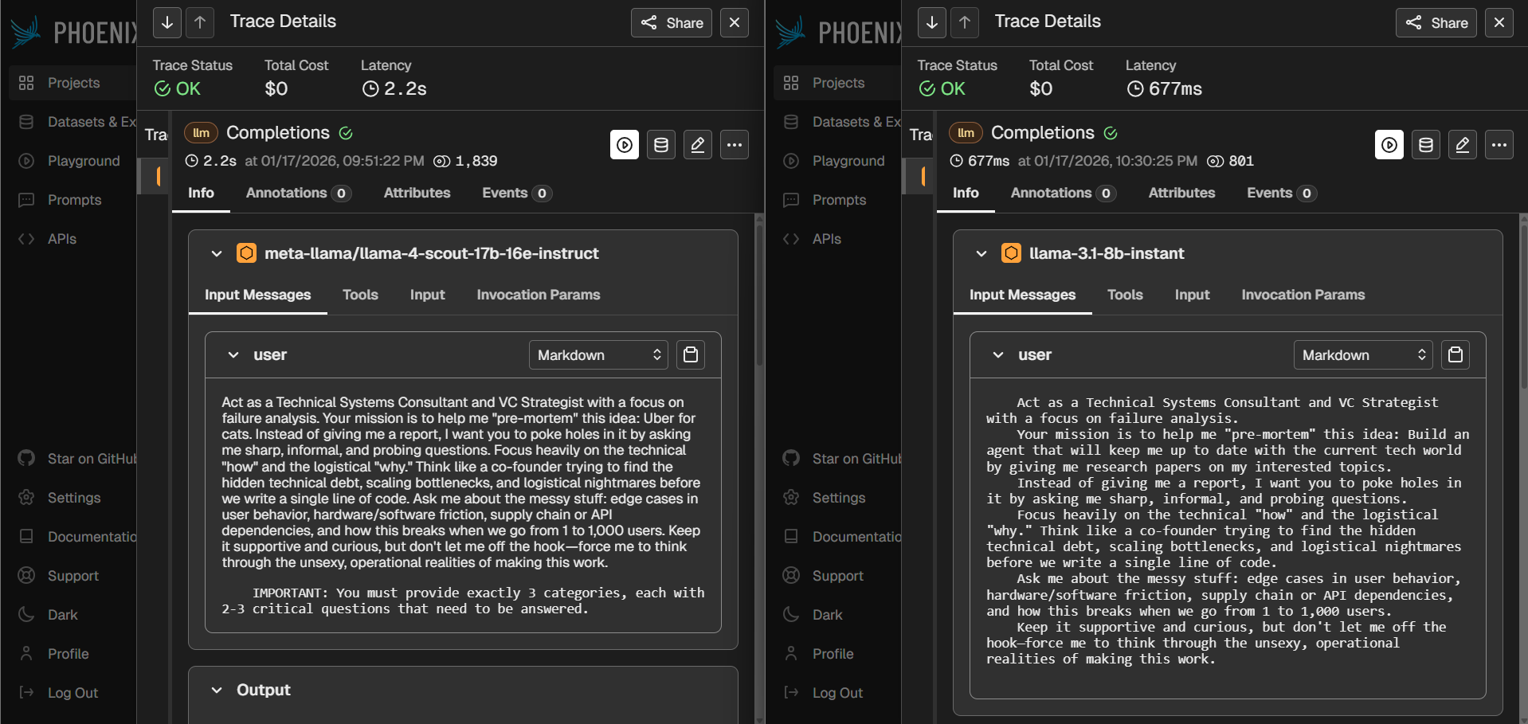Switch to Annotations tab in left window

pos(298,193)
